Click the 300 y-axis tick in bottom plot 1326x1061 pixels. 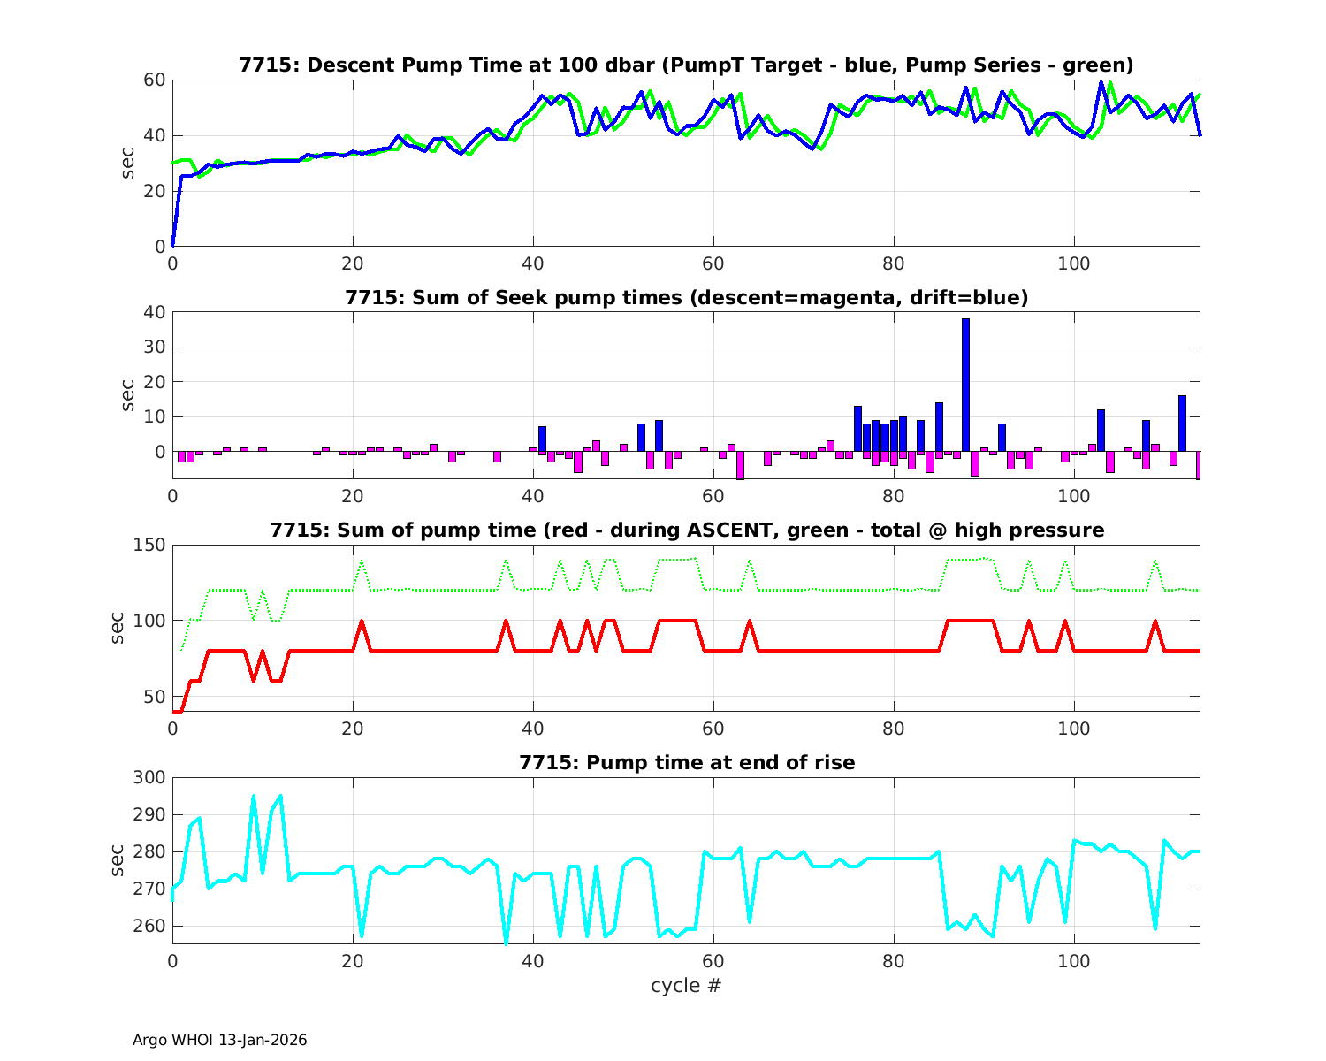pos(149,778)
